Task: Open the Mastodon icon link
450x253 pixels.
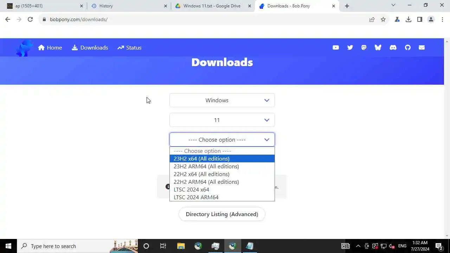Action: pyautogui.click(x=364, y=47)
